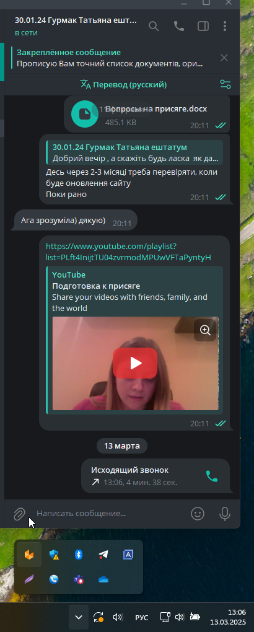Play the YouTube video preview
This screenshot has width=254, height=632.
(x=135, y=363)
